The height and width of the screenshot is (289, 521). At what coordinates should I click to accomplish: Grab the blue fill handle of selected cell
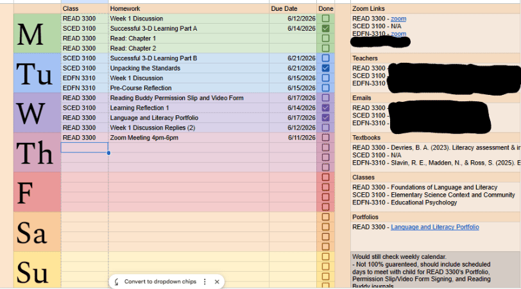pyautogui.click(x=108, y=153)
